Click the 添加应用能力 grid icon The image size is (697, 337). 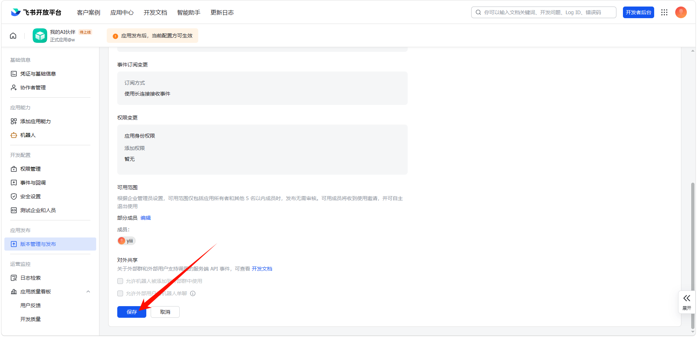14,121
